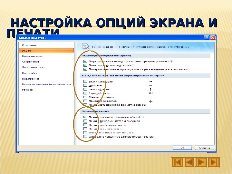The image size is (232, 174).
Task: Click the document magnifier icon in header
Action: [86, 46]
